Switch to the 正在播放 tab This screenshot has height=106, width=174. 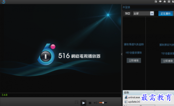(x=166, y=13)
